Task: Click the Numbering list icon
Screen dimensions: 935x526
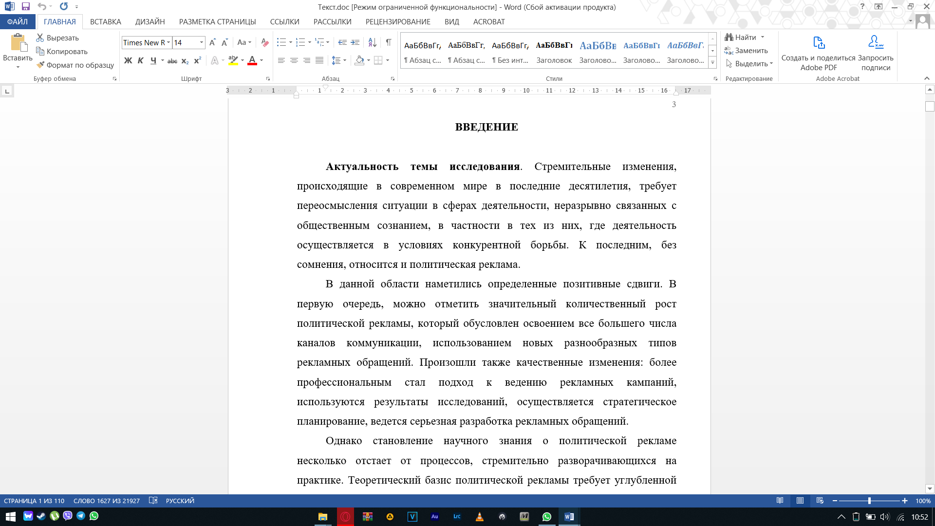Action: pyautogui.click(x=300, y=42)
